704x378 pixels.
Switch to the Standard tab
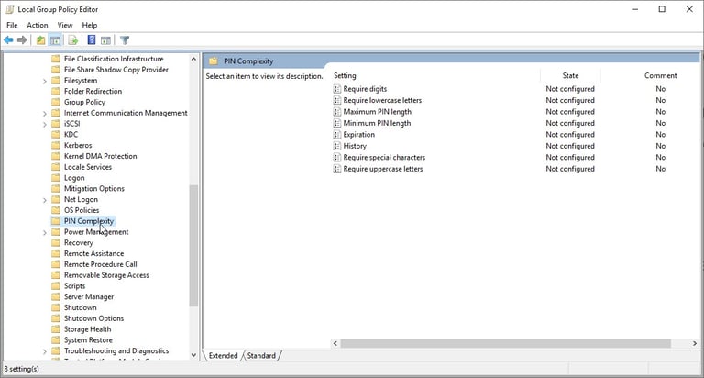point(261,356)
